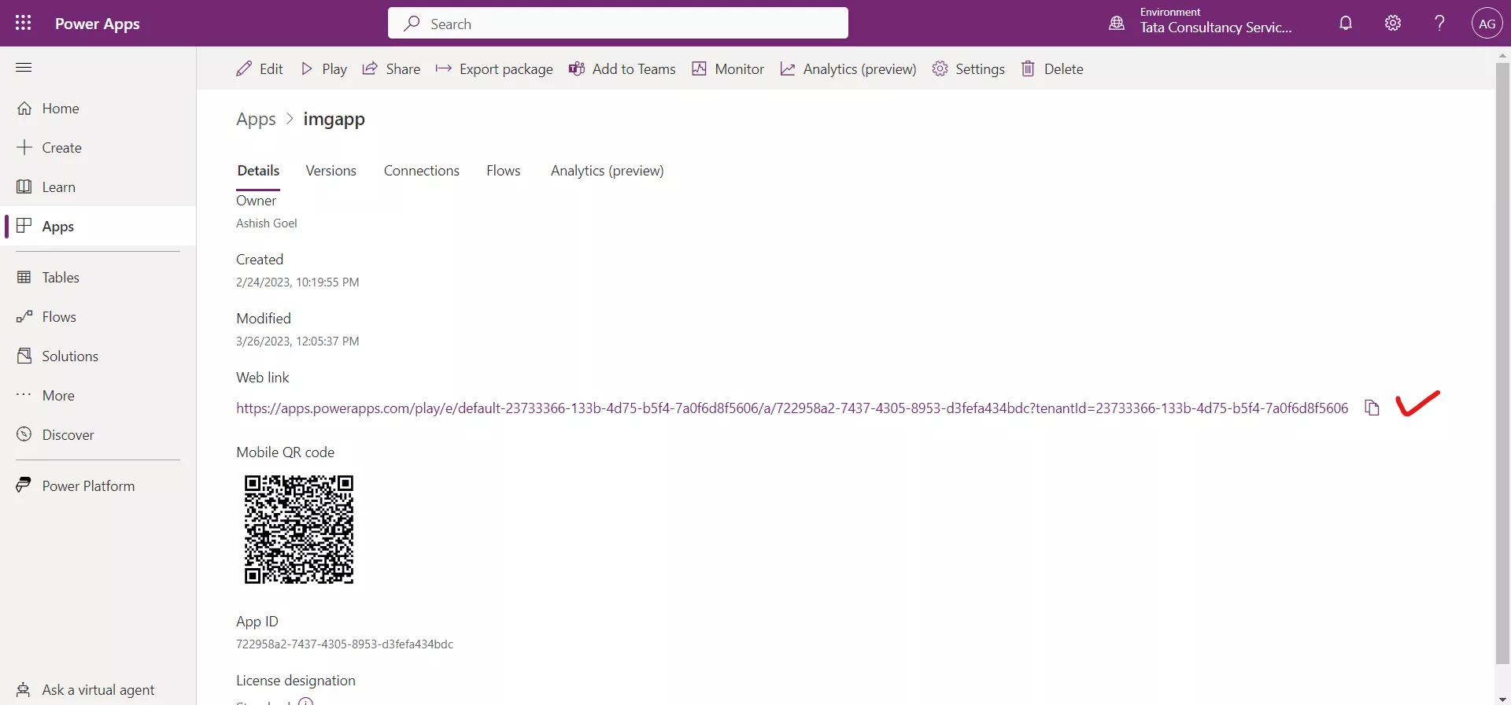Switch to the Versions tab

pyautogui.click(x=331, y=171)
